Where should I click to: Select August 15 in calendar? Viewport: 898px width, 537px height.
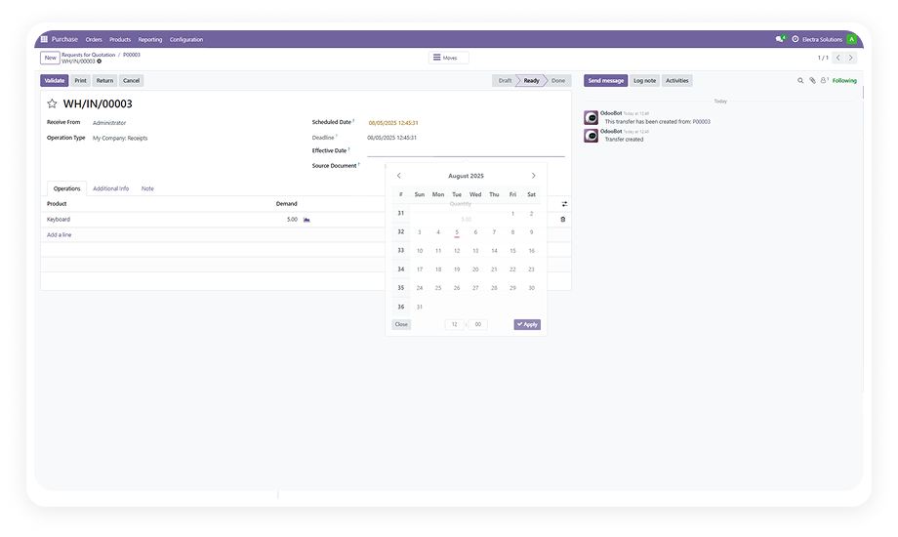pos(512,251)
